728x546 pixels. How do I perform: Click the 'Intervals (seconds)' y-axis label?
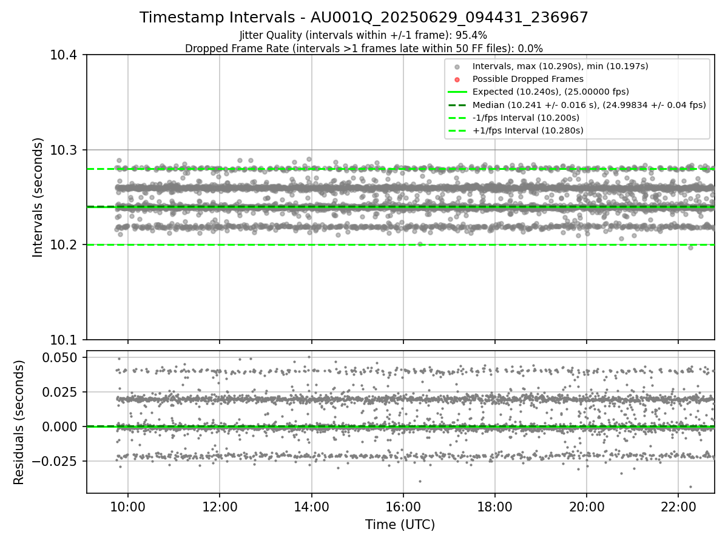coord(38,197)
